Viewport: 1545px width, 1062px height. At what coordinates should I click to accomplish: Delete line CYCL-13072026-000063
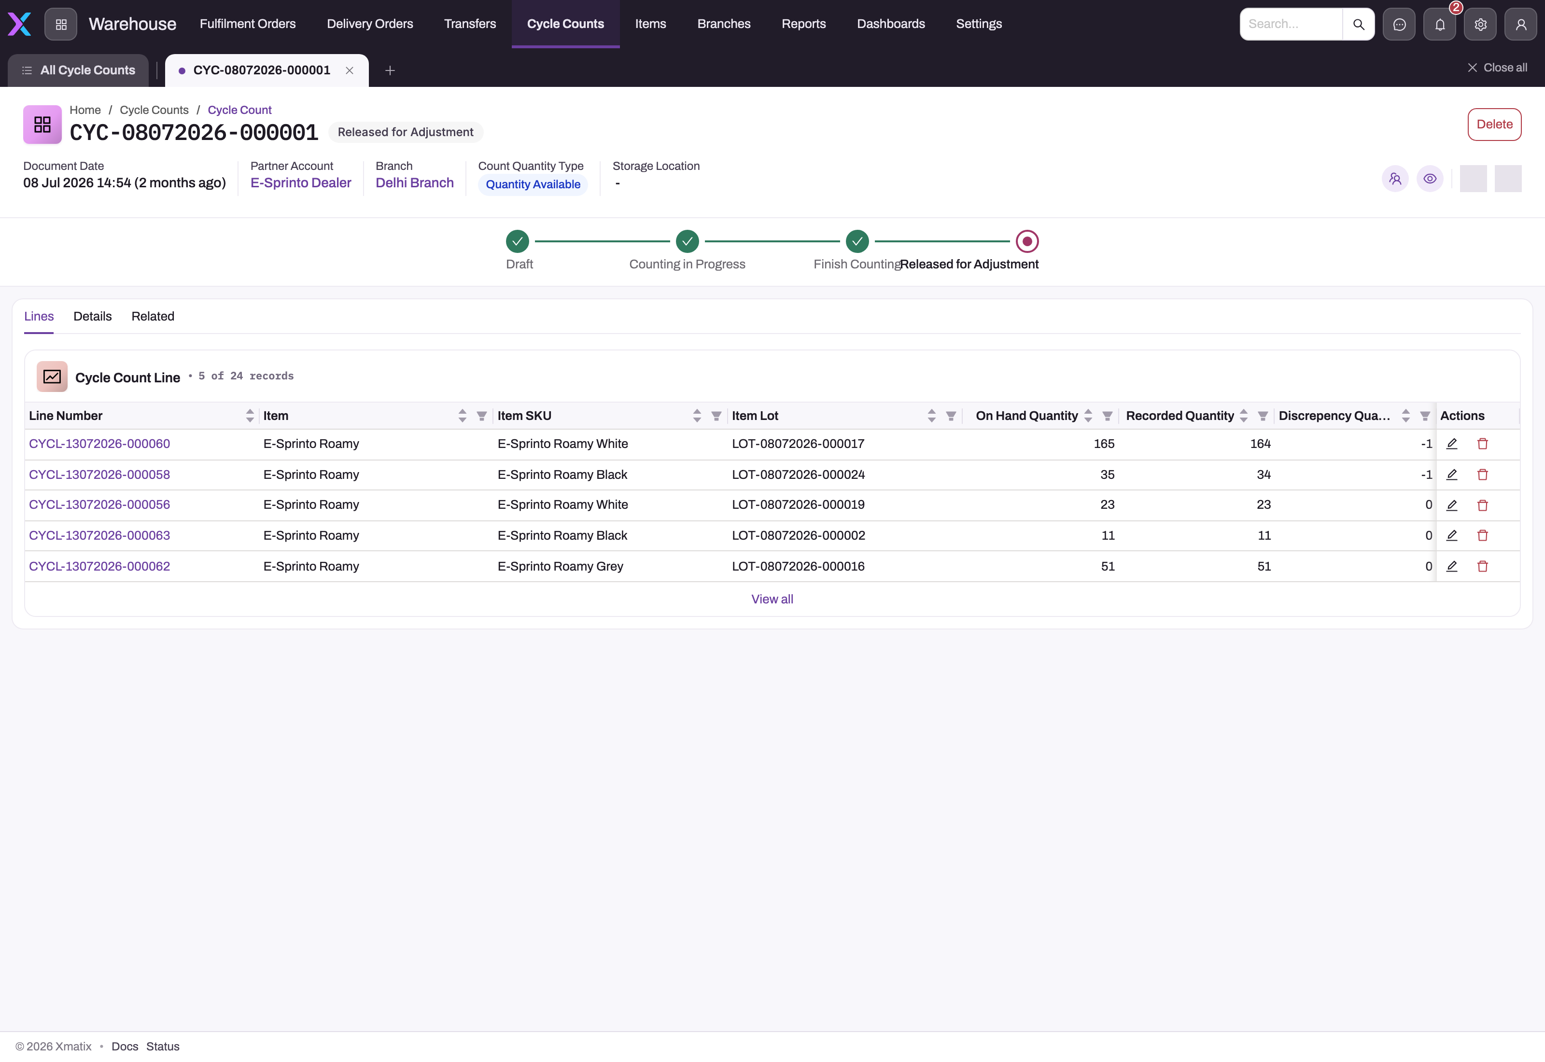(x=1482, y=536)
